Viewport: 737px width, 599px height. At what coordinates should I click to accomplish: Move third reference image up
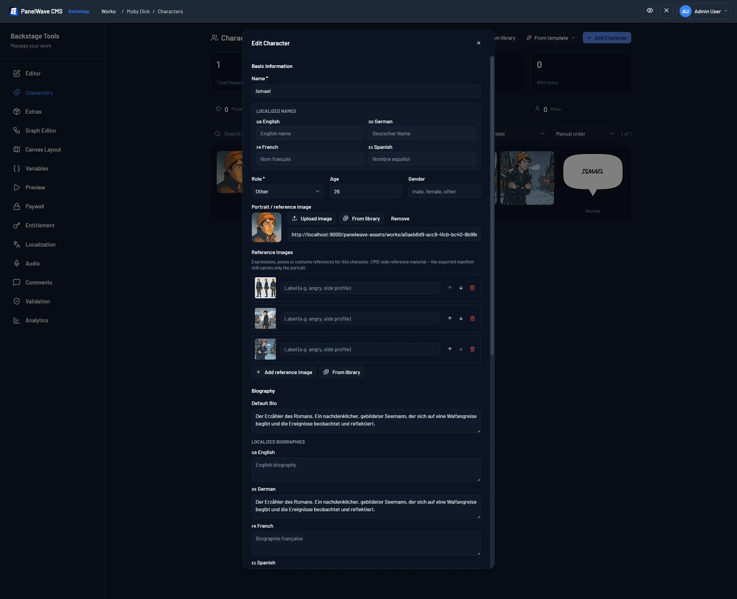pos(450,349)
